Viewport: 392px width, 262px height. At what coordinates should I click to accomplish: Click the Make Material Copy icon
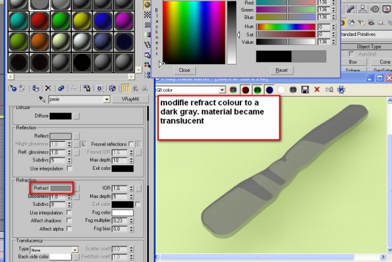click(61, 88)
